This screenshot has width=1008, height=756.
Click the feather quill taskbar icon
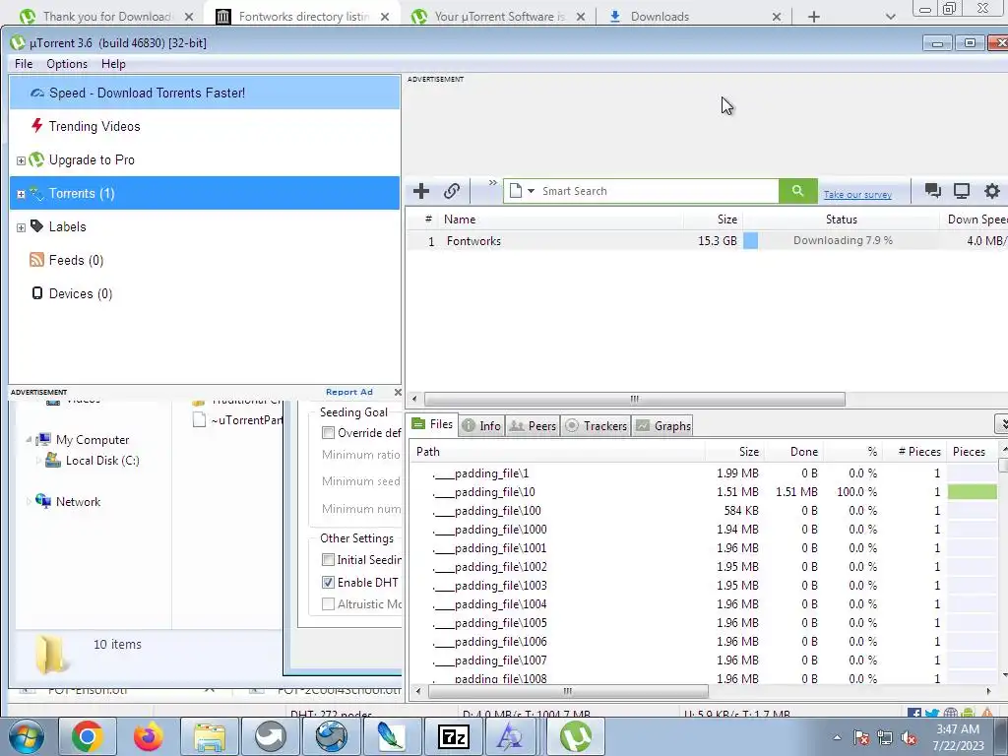click(x=392, y=736)
